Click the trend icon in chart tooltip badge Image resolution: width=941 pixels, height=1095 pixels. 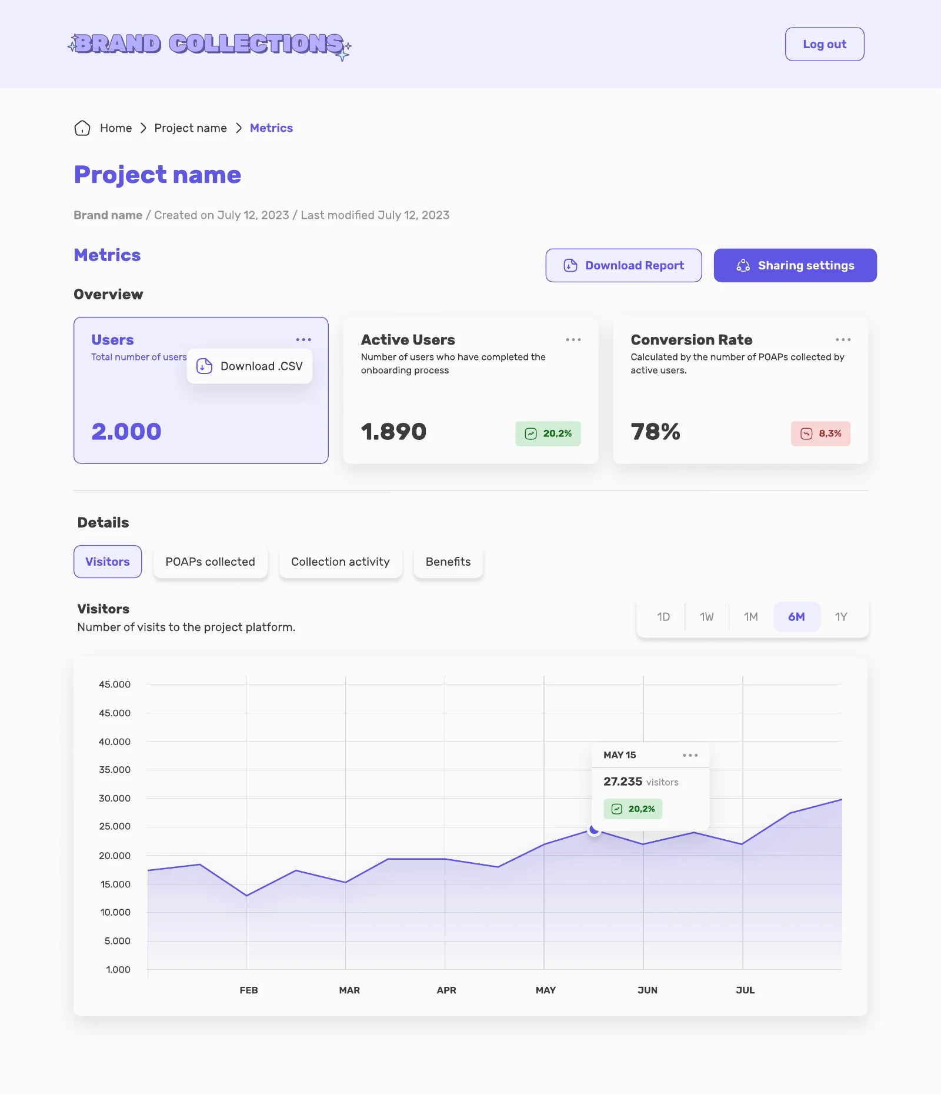[617, 809]
